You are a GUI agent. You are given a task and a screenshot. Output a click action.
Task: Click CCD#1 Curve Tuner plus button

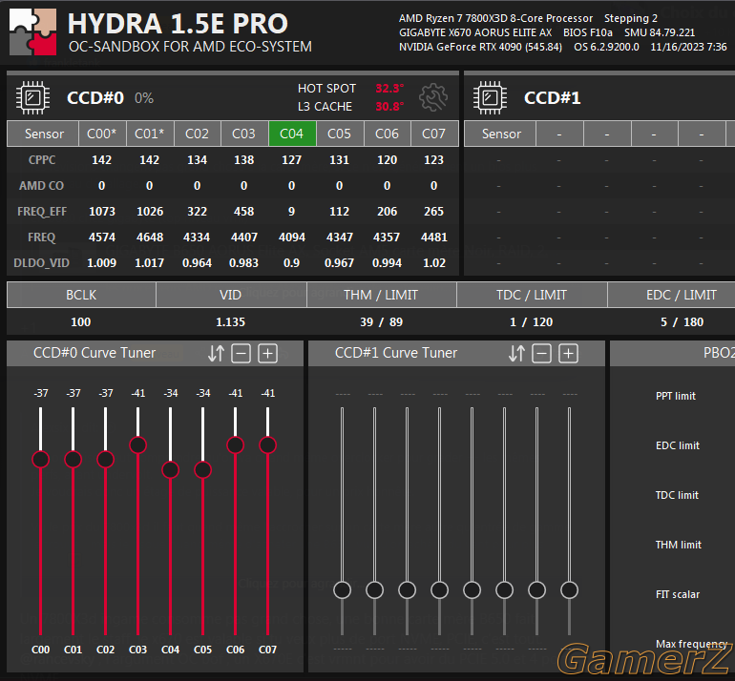coord(568,353)
